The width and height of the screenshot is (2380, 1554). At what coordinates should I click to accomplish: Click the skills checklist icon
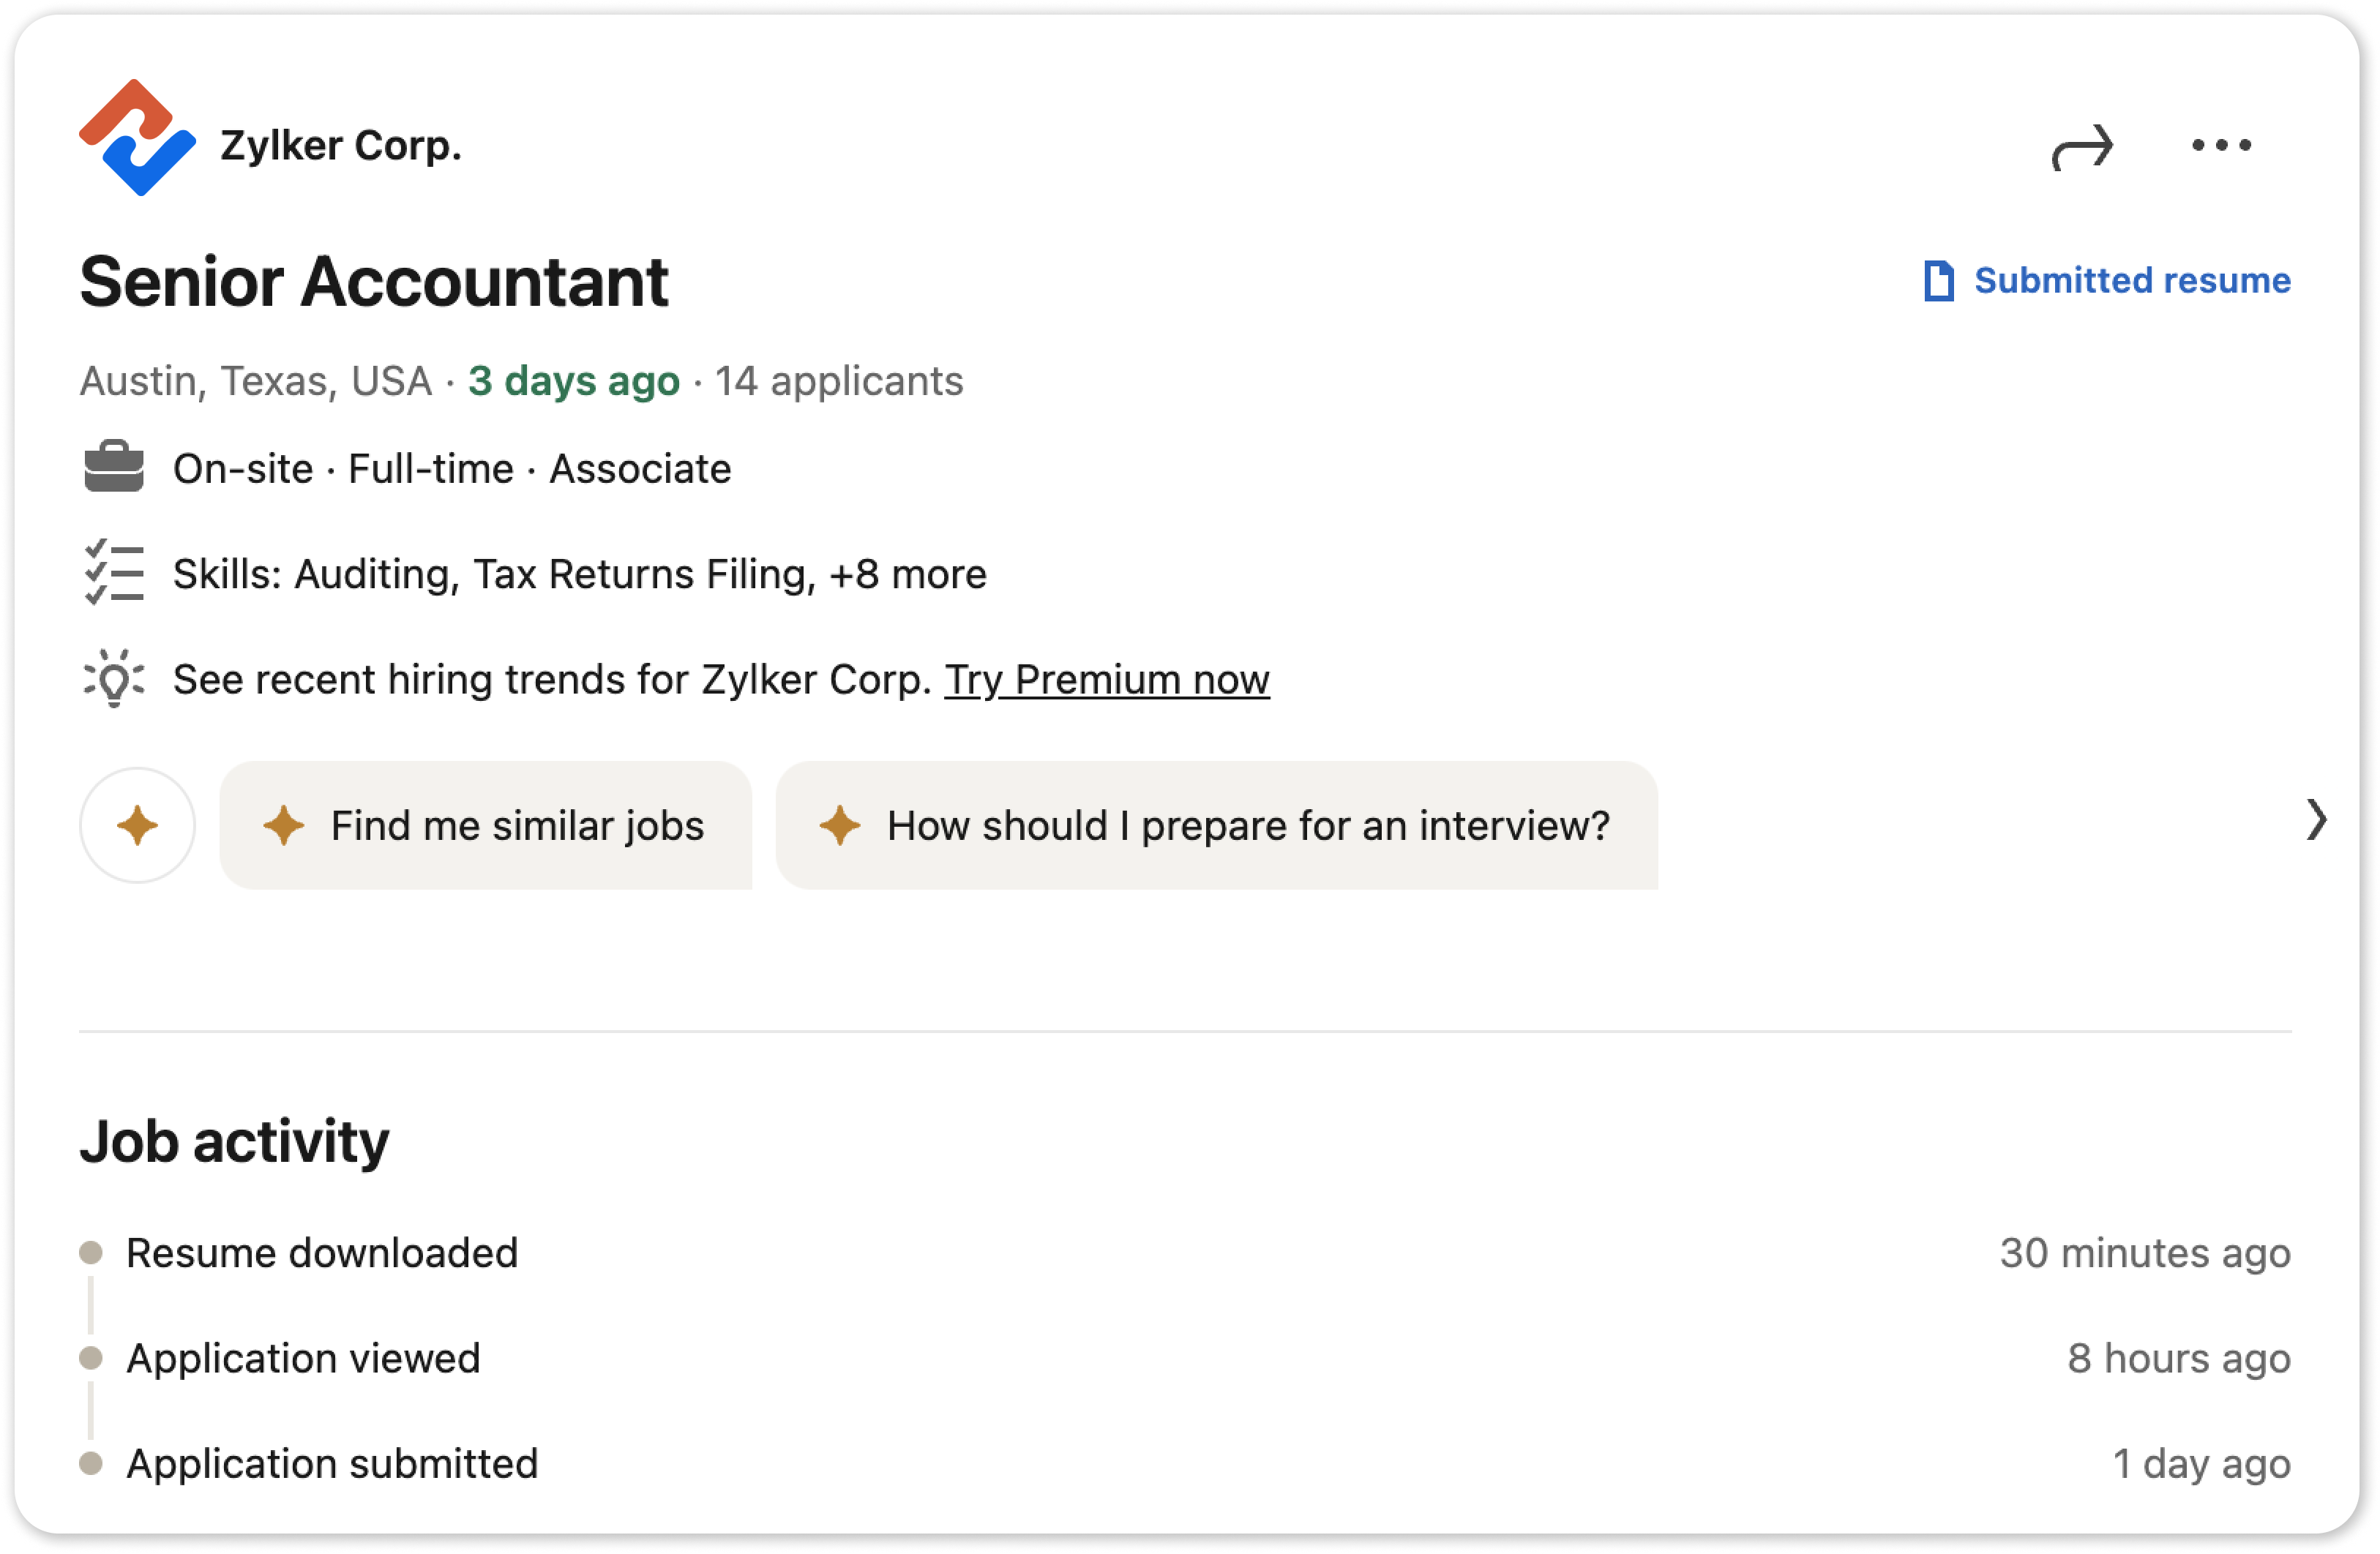point(114,572)
